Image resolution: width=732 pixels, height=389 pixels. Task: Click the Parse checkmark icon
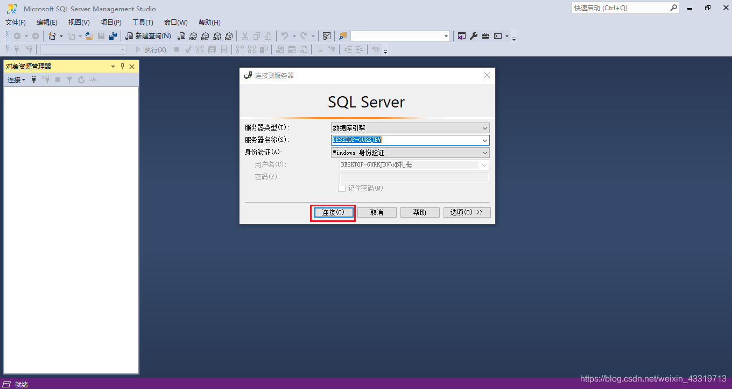tap(188, 49)
